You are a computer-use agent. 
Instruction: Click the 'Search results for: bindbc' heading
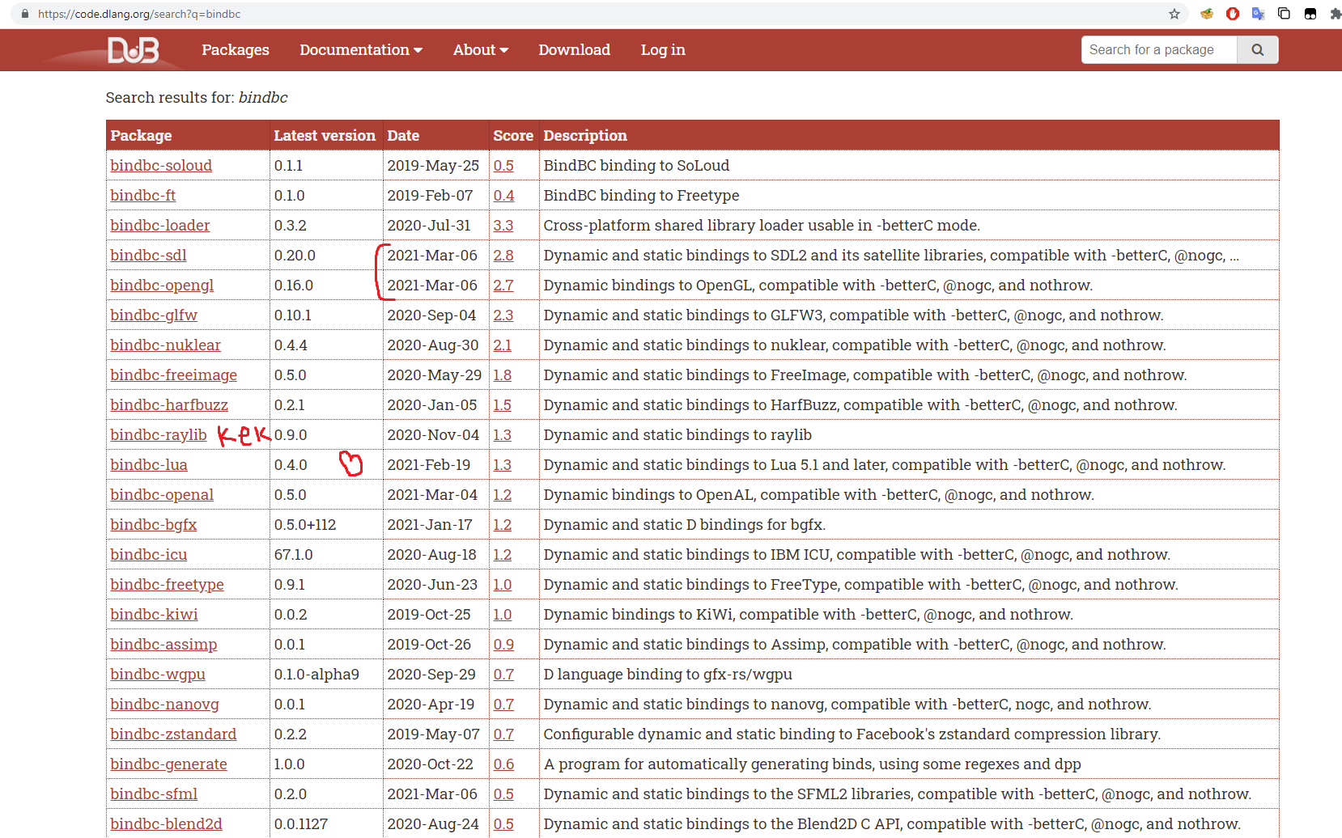click(x=197, y=98)
